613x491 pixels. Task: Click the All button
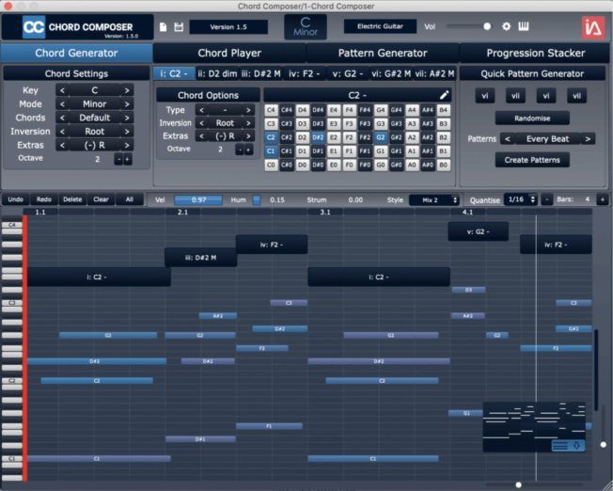130,199
